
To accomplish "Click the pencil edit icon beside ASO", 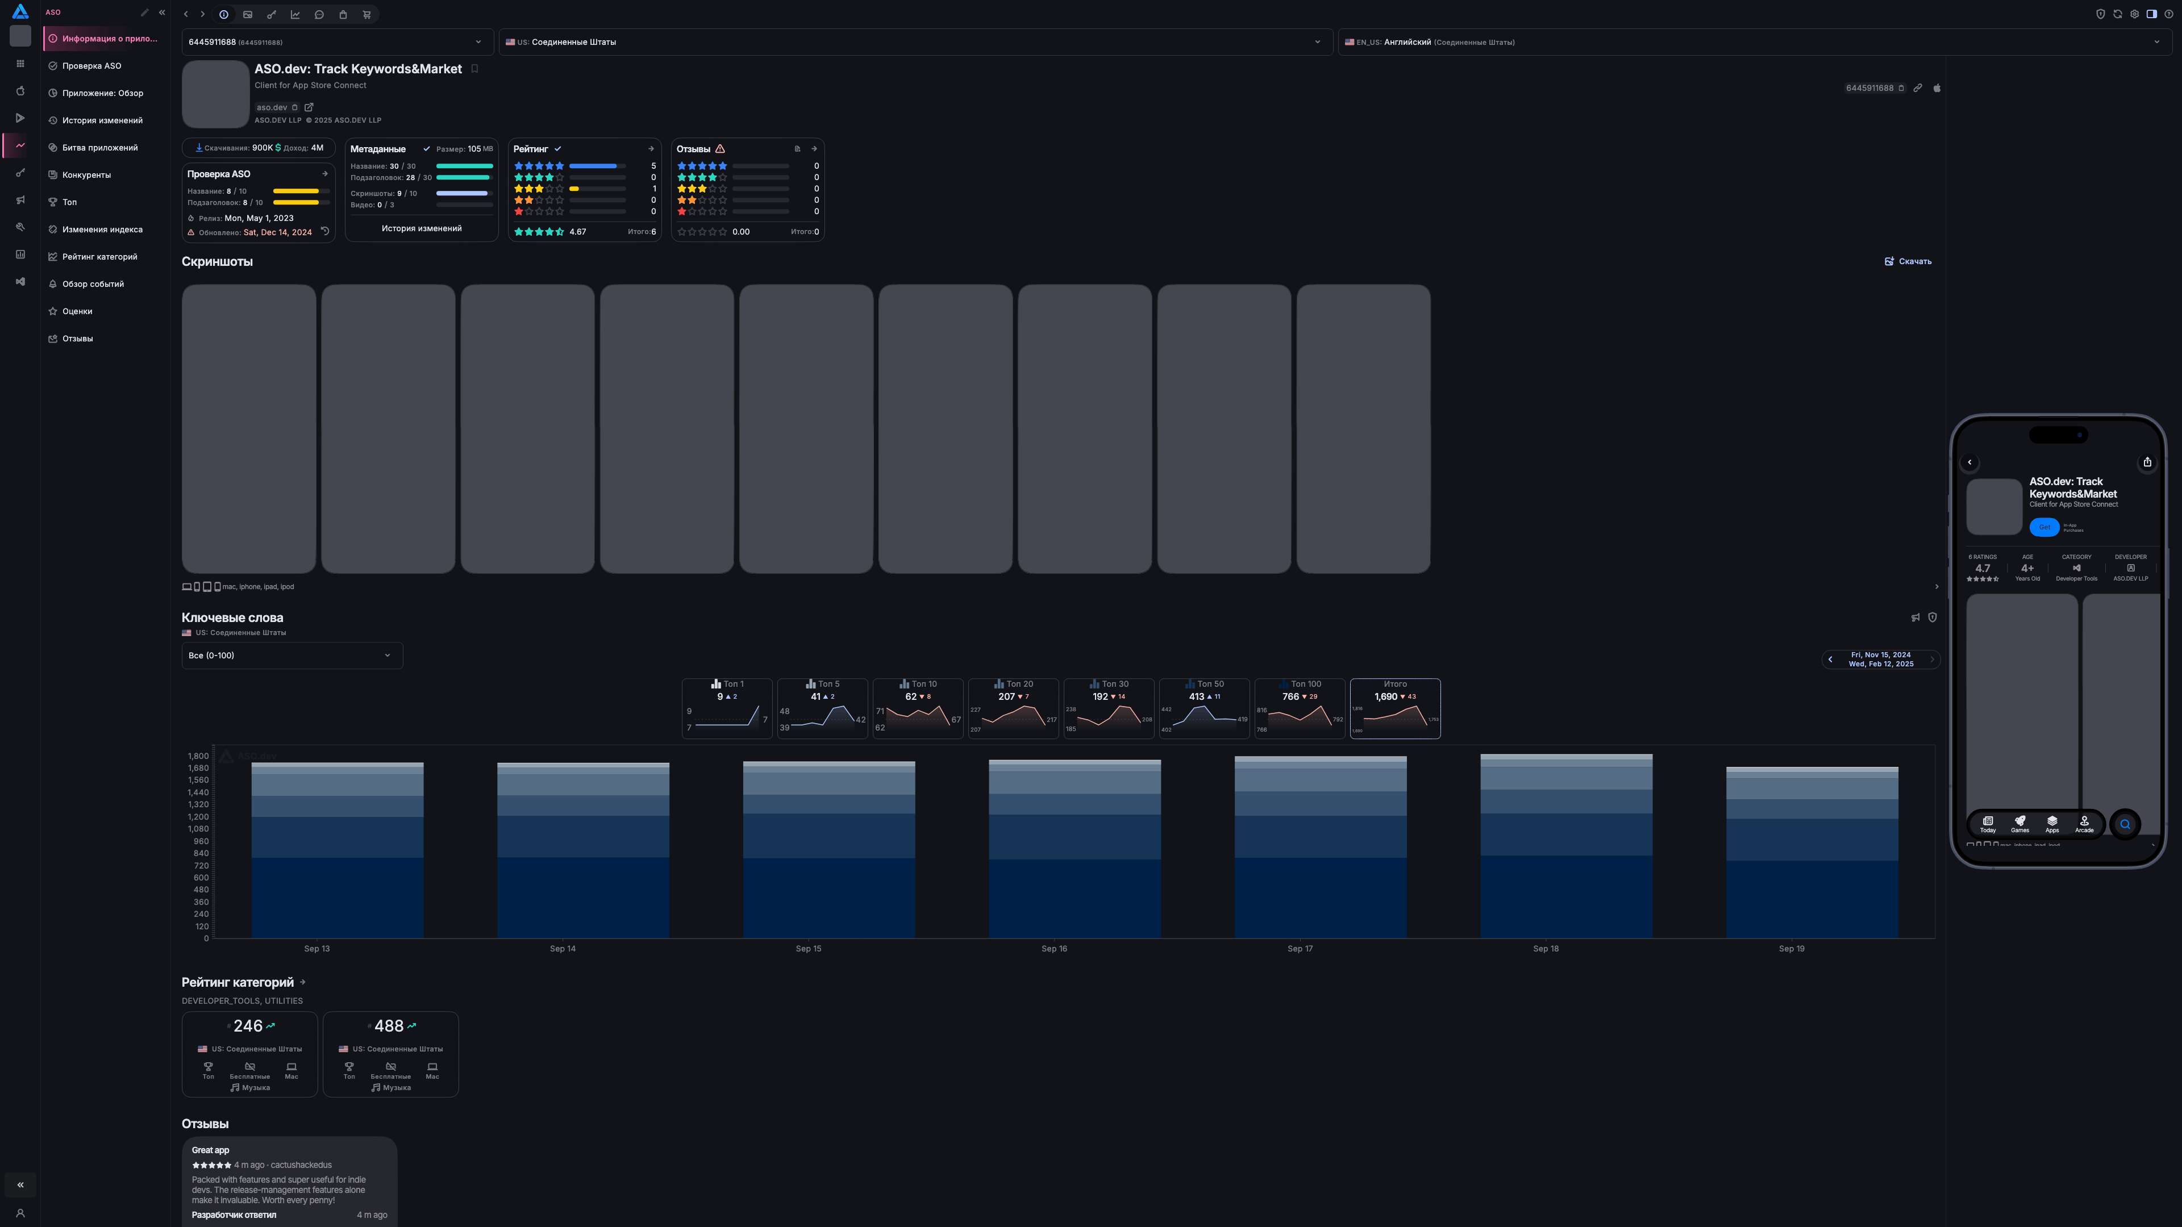I will [x=145, y=12].
